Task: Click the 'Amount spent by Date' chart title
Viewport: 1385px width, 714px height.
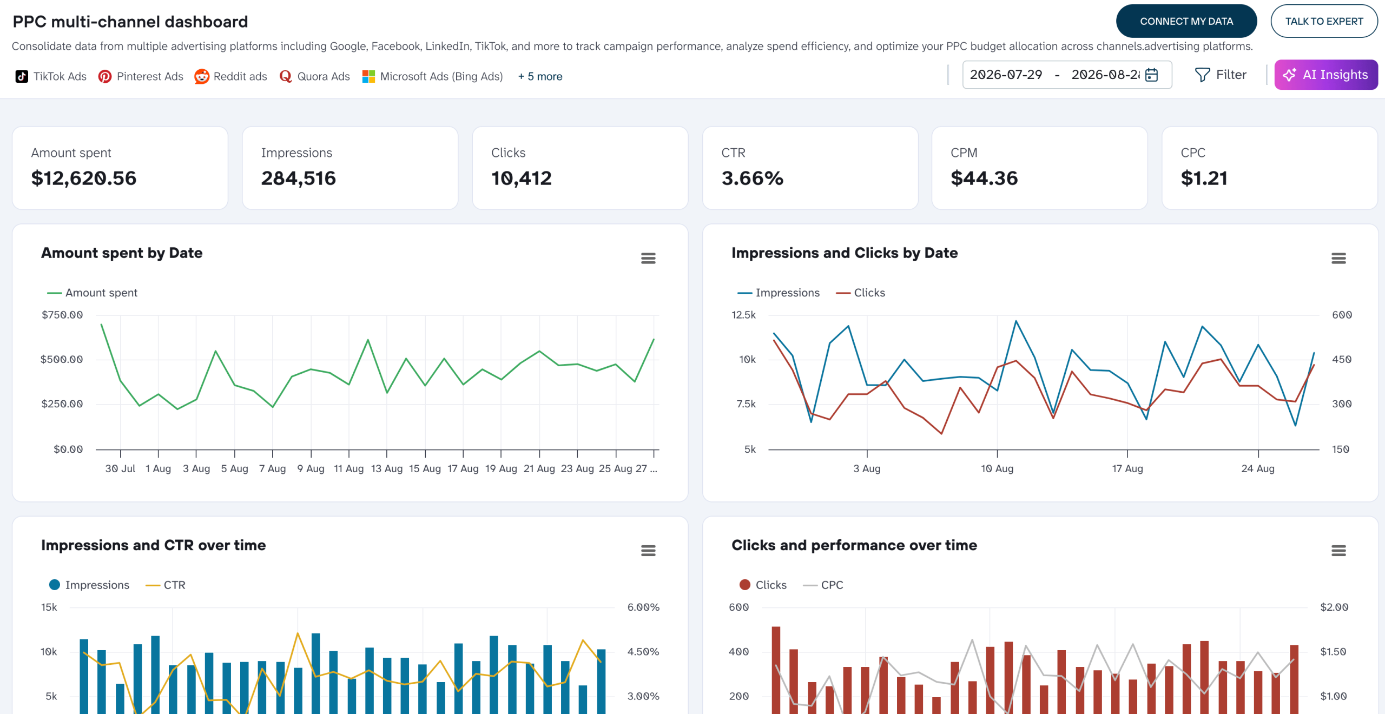Action: click(x=122, y=253)
